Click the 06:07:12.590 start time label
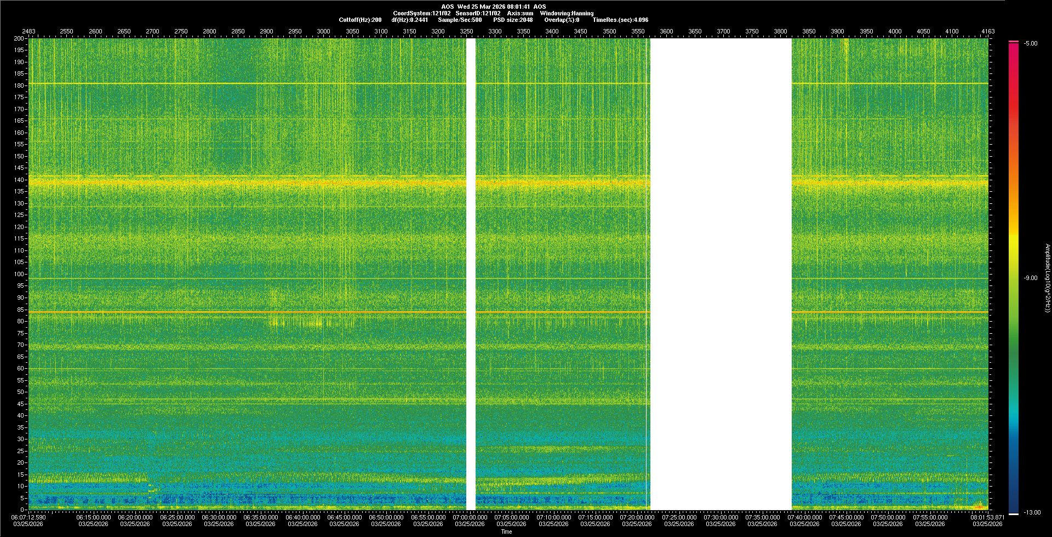1052x537 pixels. click(28, 517)
